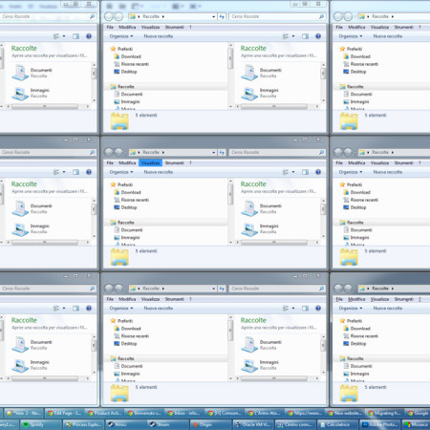Open Organizza dropdown in underlined-menu window

351,309
